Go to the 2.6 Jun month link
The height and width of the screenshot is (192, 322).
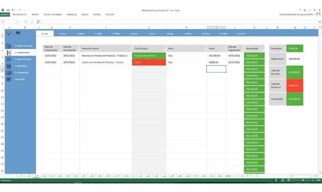click(x=134, y=34)
